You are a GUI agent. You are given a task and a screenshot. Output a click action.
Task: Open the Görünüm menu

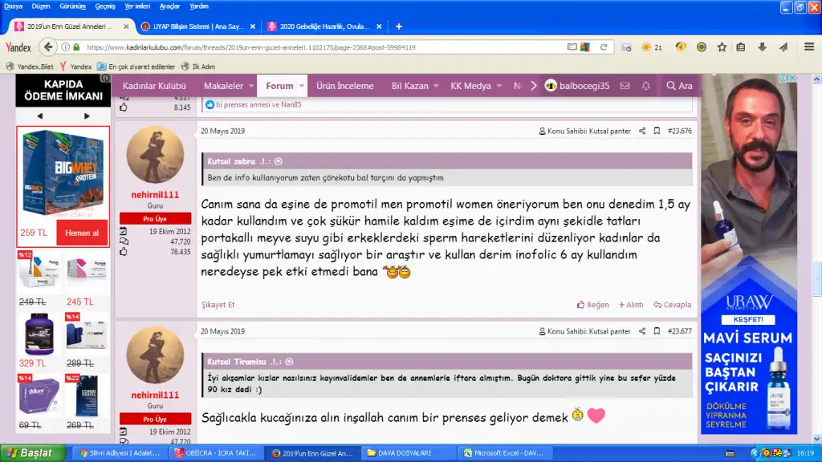72,6
